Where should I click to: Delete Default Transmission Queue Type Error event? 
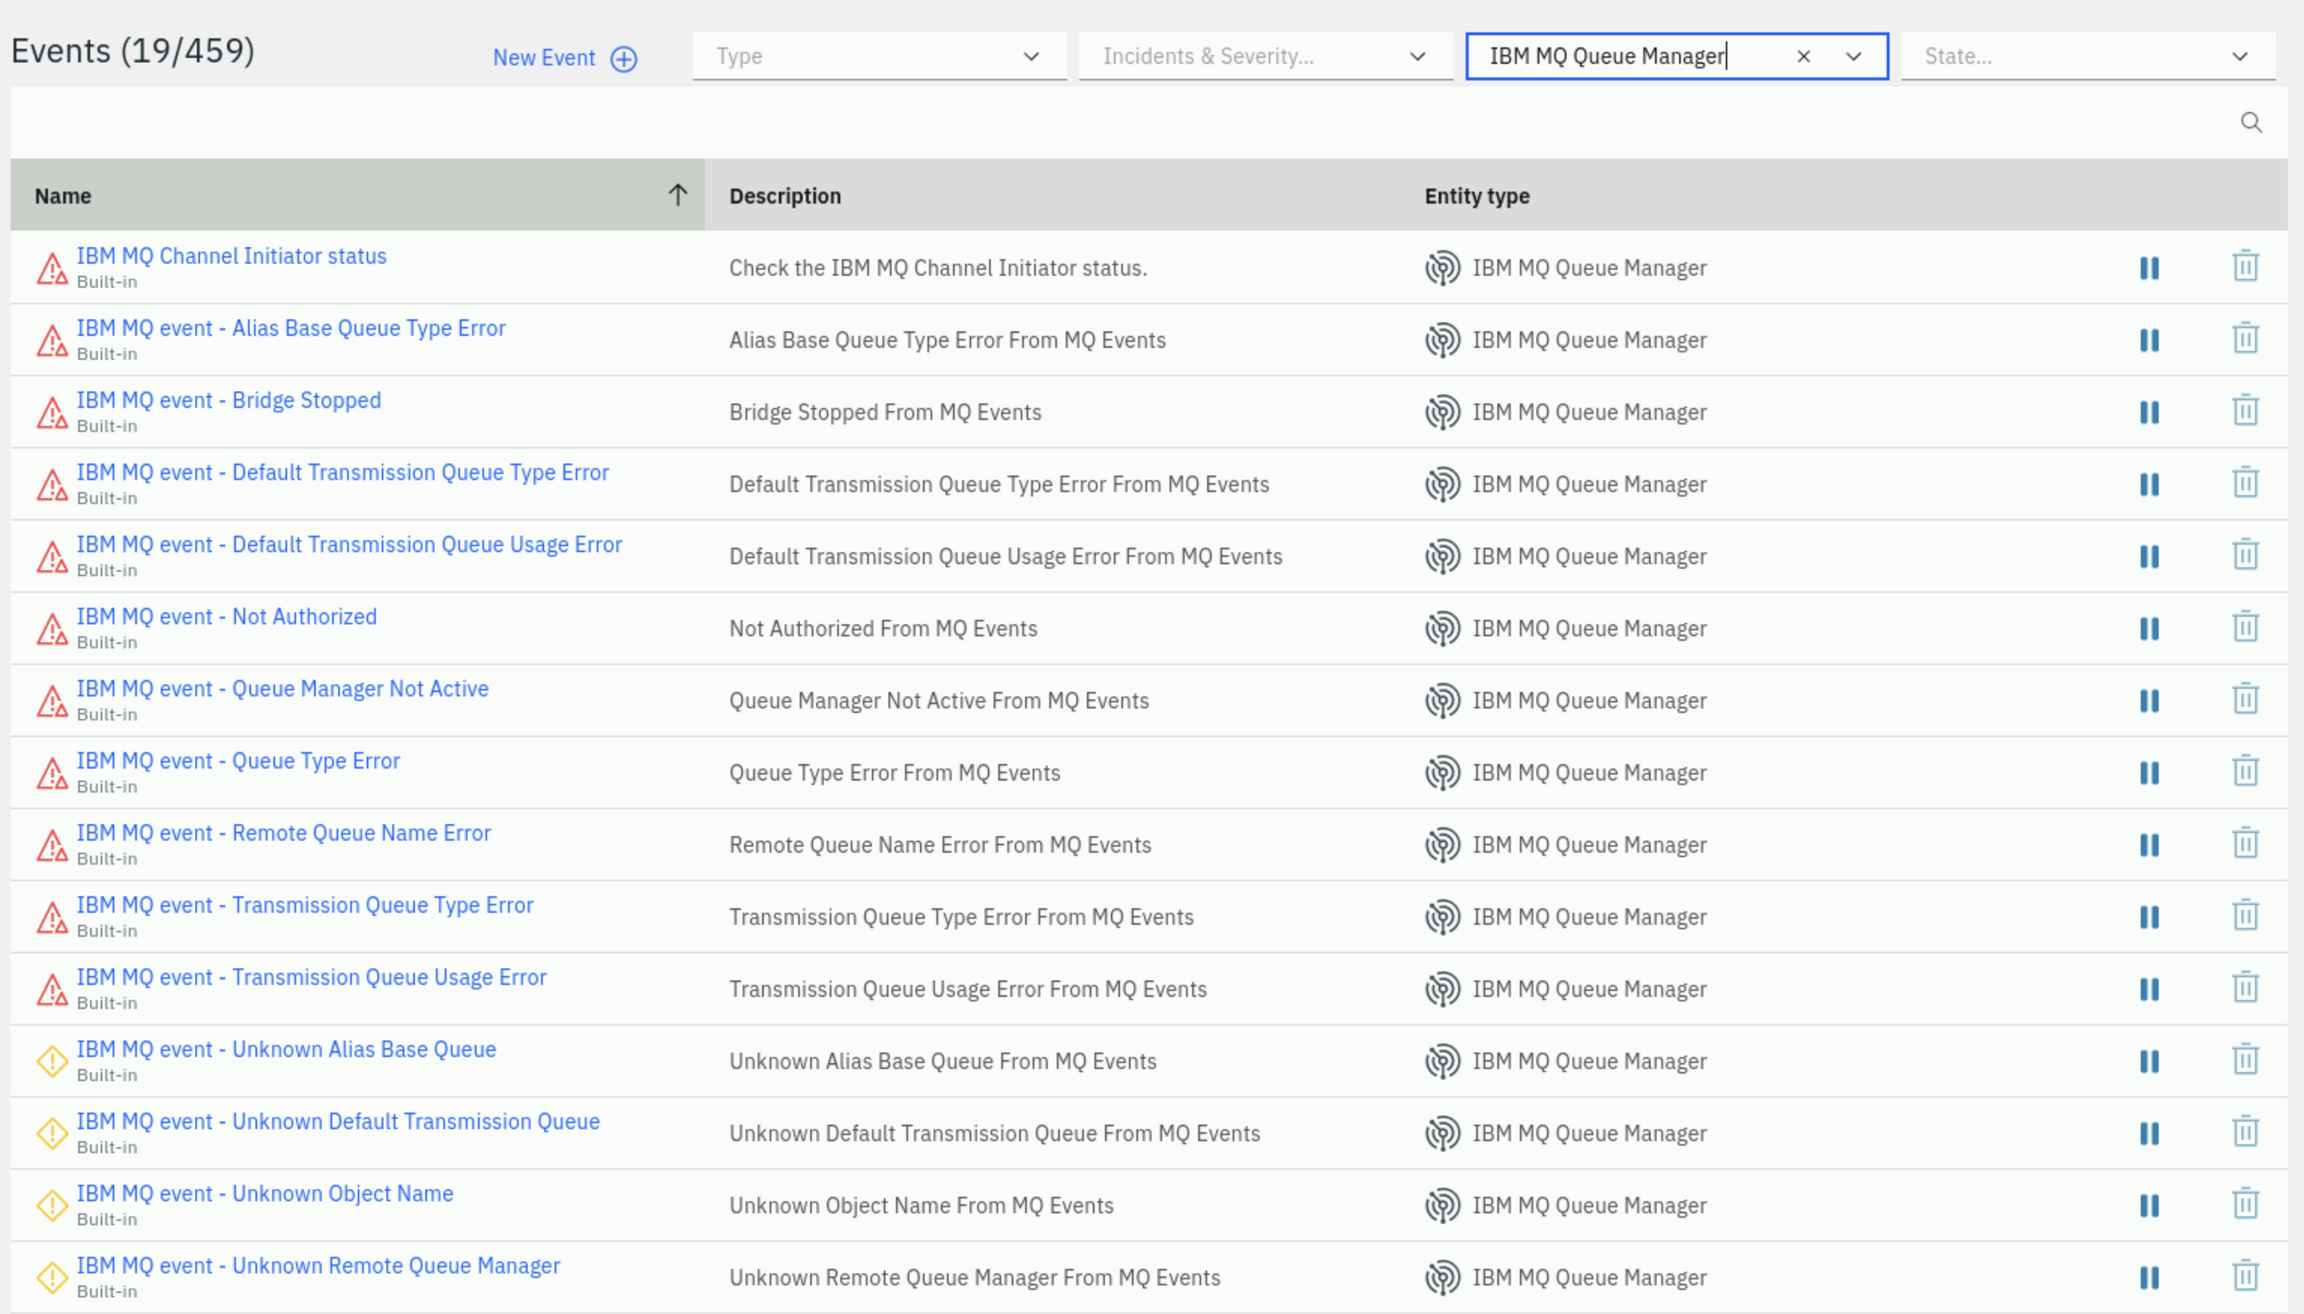(2245, 483)
